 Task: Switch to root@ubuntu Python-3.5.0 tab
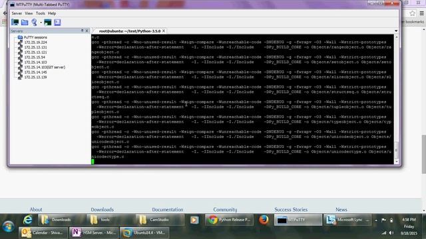tap(130, 31)
